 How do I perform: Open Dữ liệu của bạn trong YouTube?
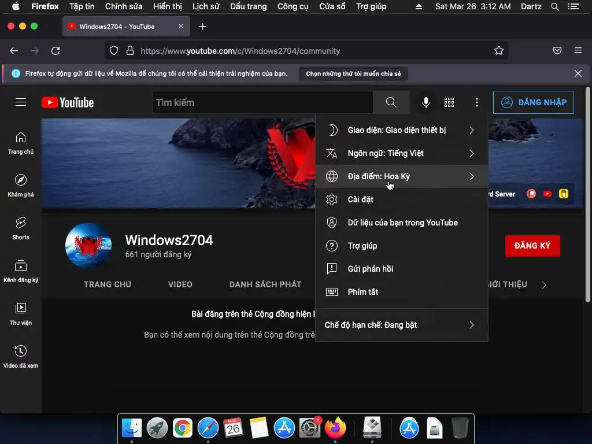click(401, 223)
